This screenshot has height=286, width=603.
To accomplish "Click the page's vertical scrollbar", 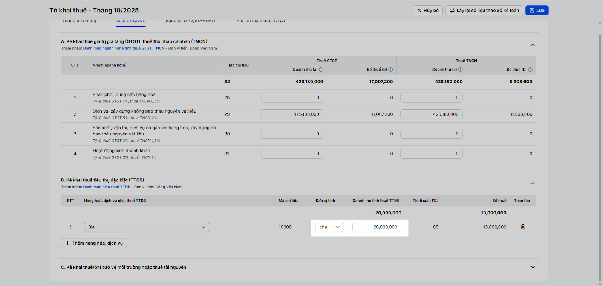I will point(600,151).
